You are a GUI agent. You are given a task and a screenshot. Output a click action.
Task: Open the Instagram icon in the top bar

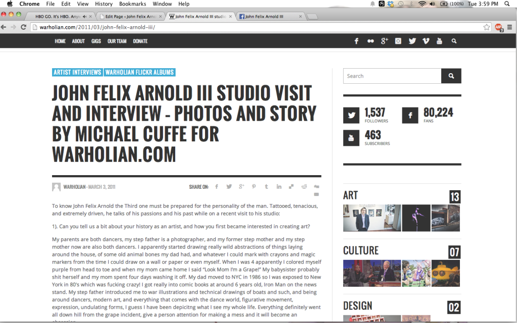pos(398,41)
